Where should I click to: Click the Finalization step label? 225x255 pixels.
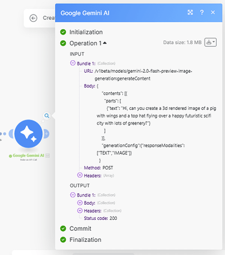click(85, 240)
